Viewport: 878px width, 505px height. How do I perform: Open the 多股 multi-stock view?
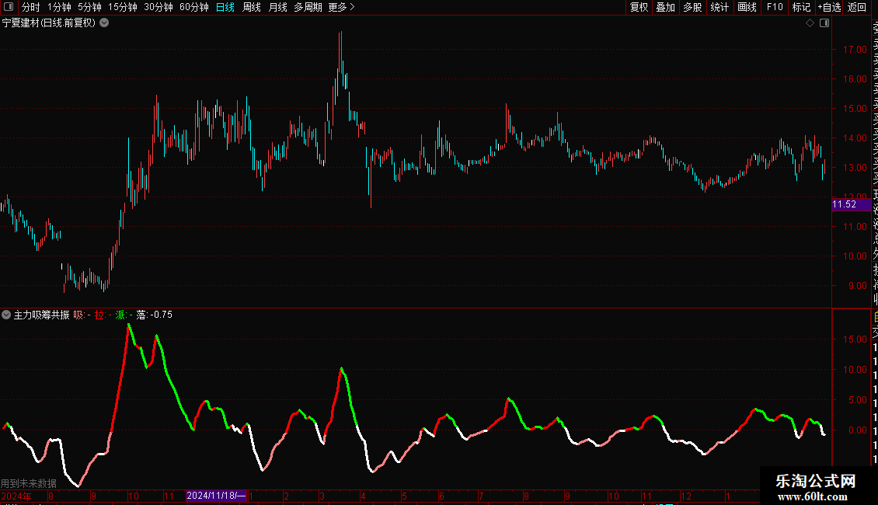click(x=692, y=7)
